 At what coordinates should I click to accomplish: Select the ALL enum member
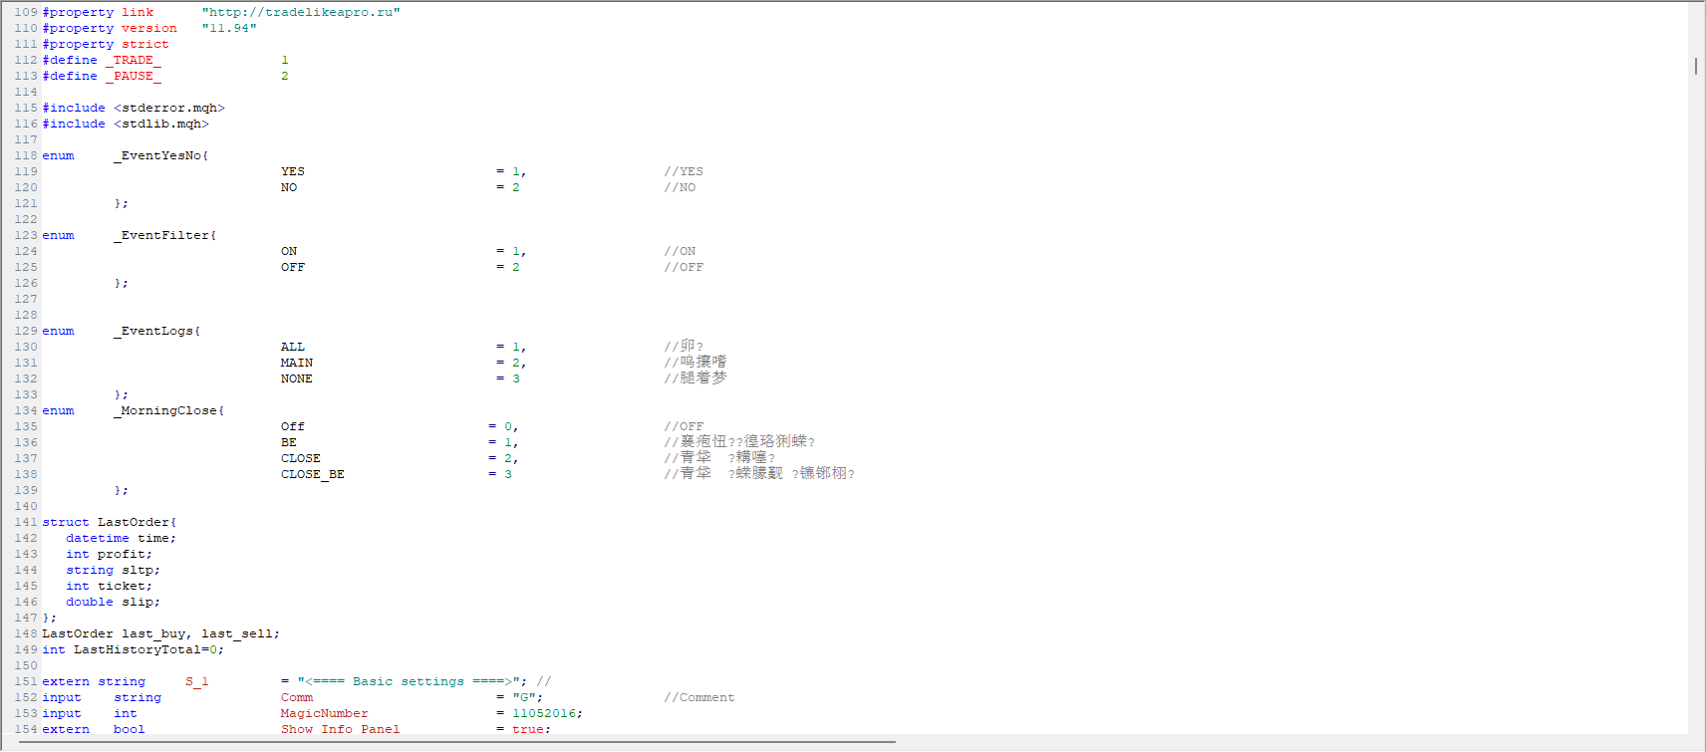pos(293,347)
